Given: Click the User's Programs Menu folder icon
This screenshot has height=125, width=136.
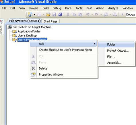Looking at the screenshot, I should [15, 40].
